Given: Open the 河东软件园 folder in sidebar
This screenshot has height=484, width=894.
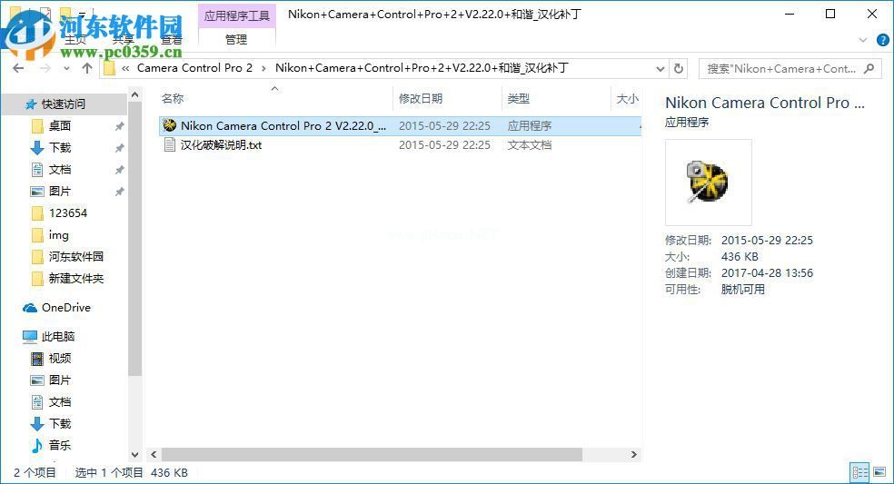Looking at the screenshot, I should [x=75, y=257].
